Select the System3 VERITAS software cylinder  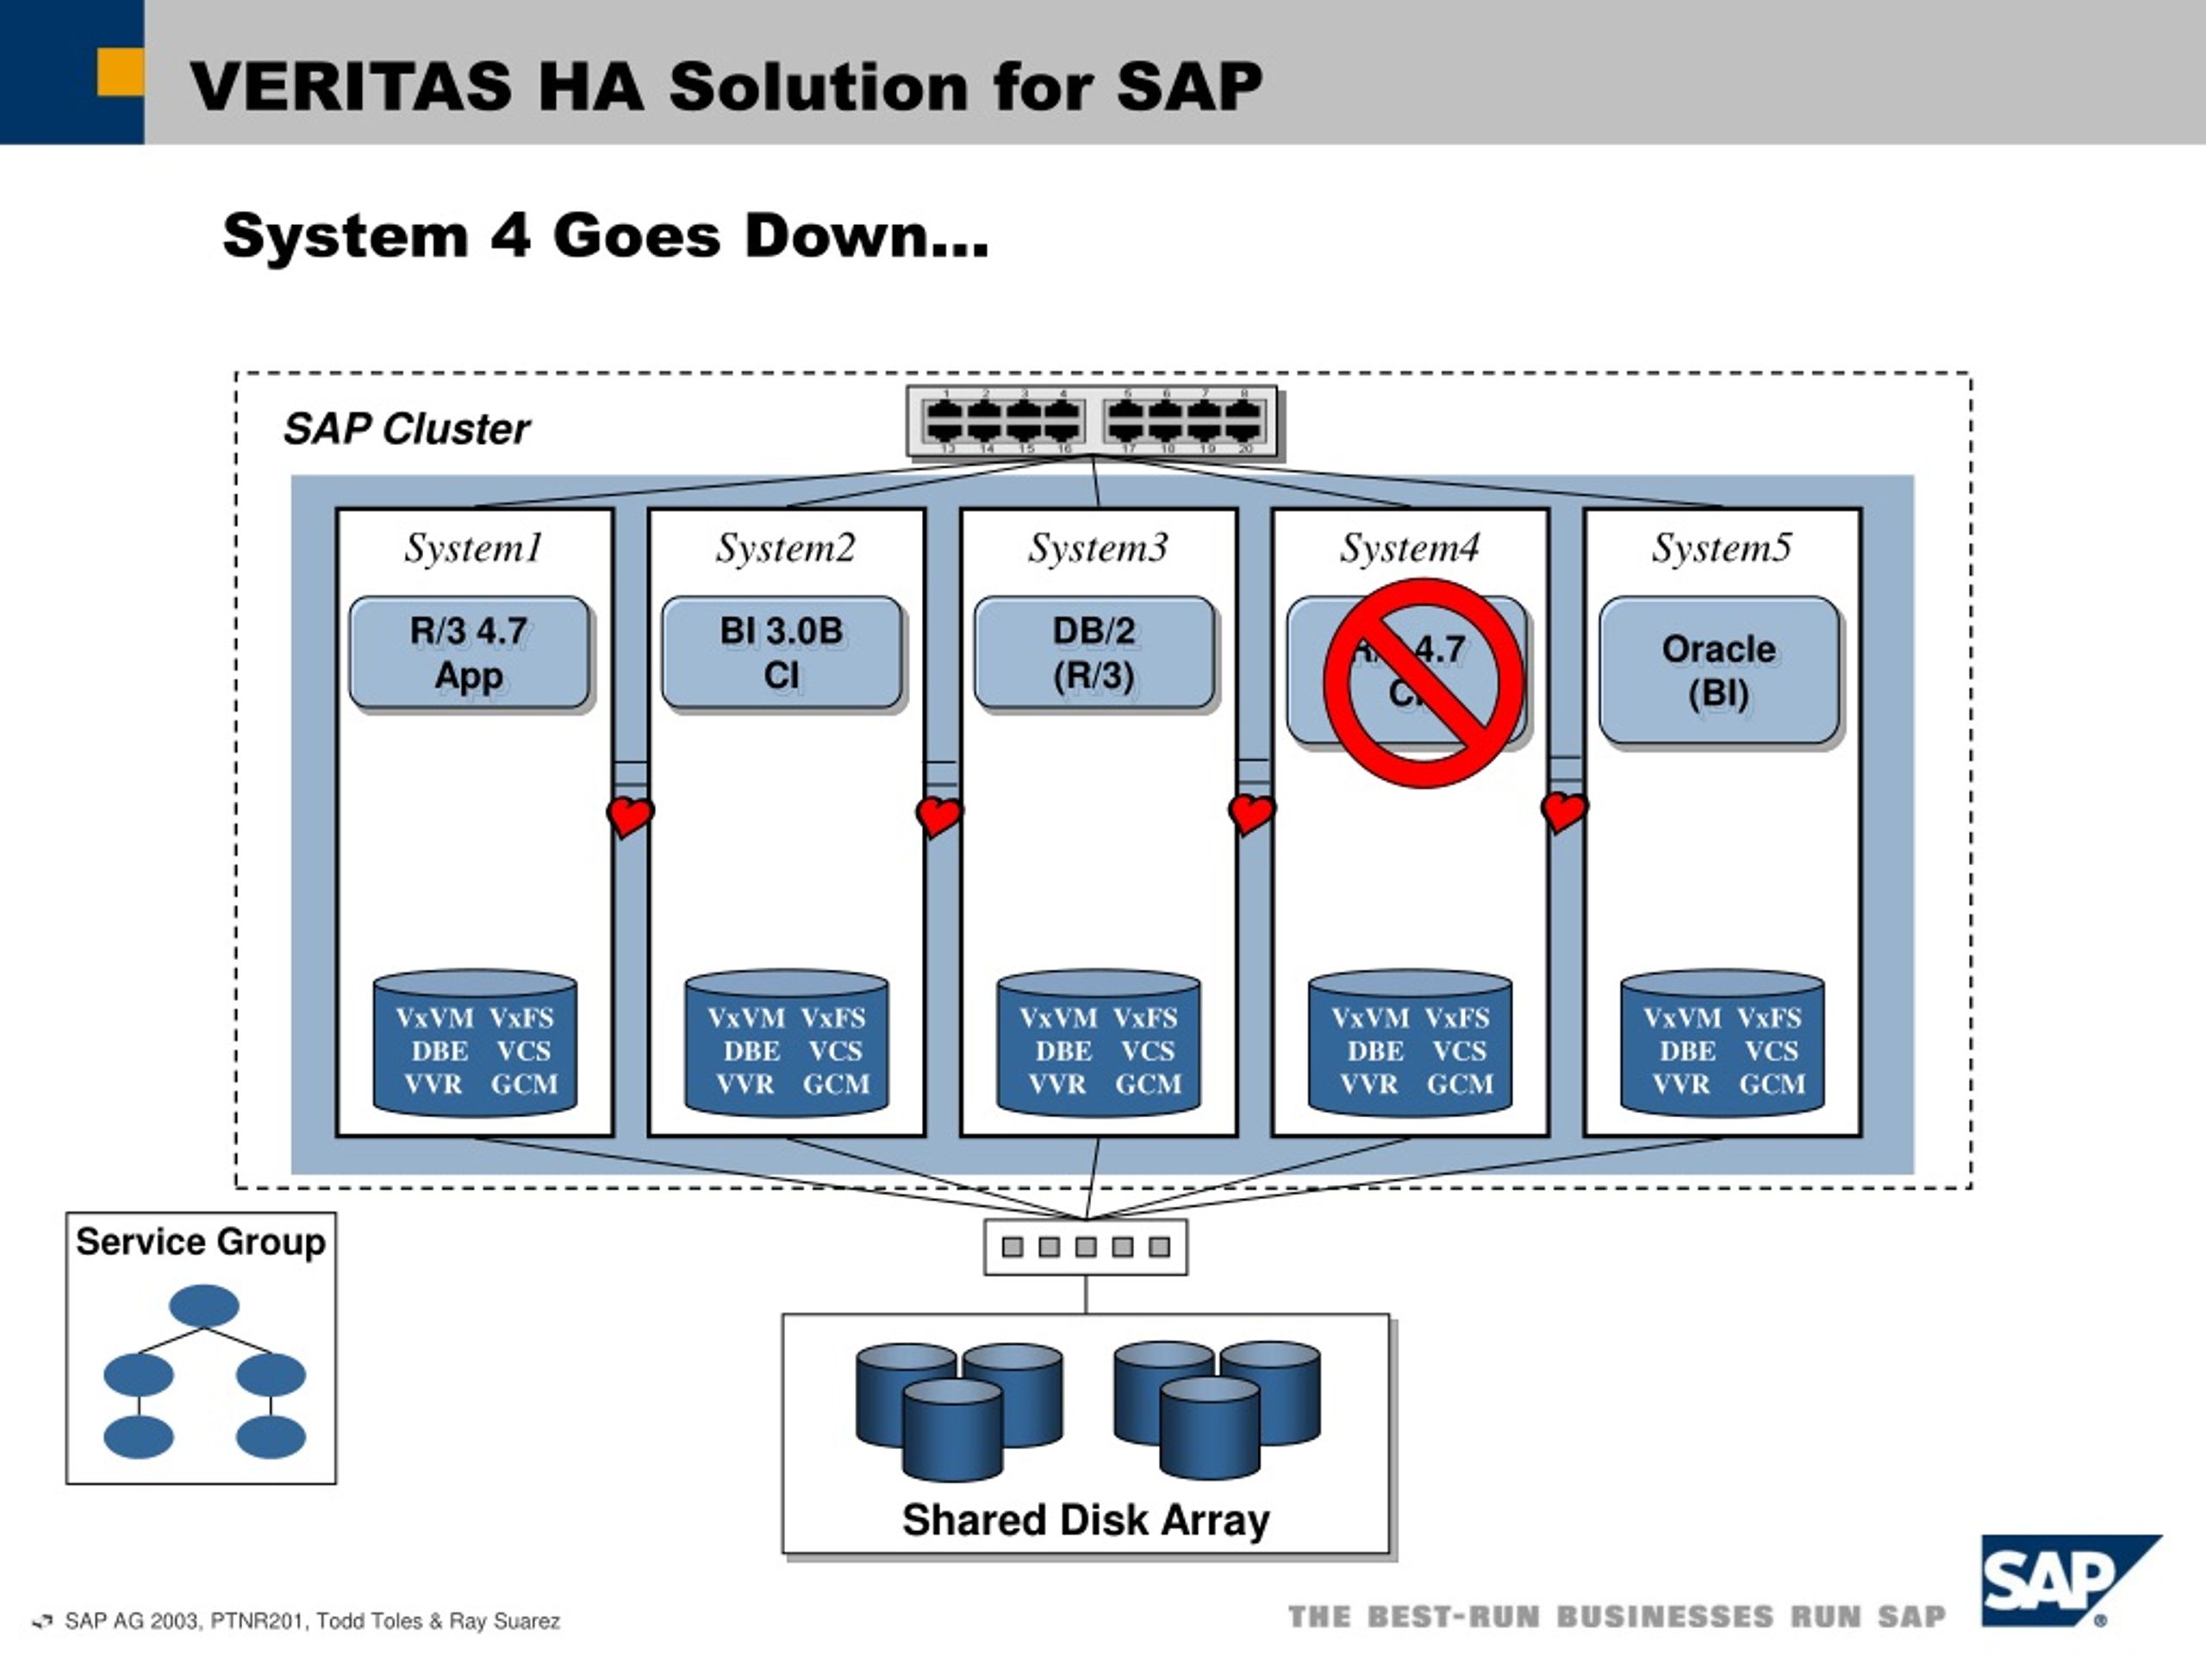point(1099,1042)
